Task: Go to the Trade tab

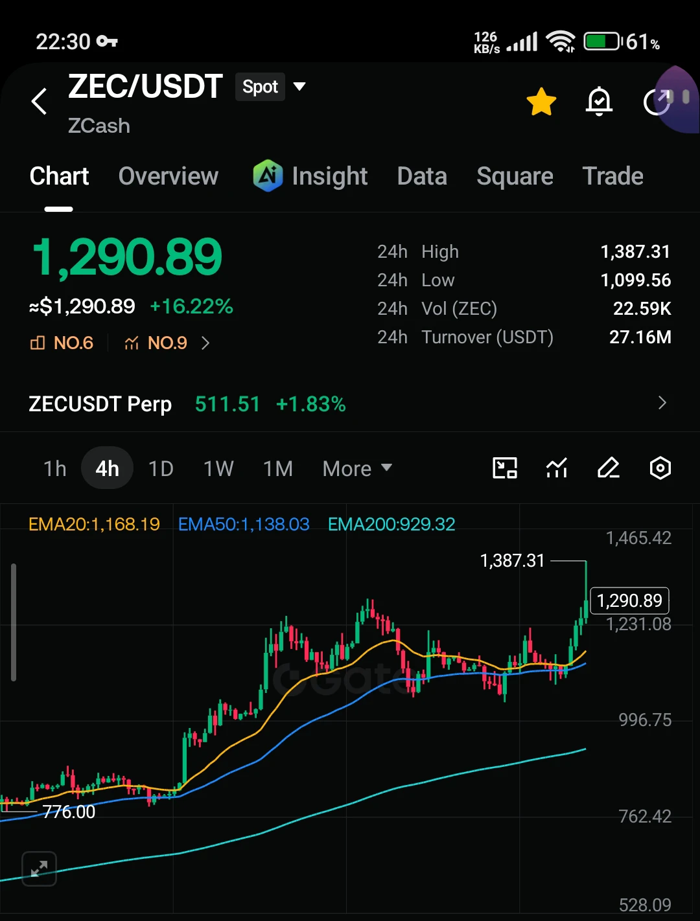Action: pos(612,176)
